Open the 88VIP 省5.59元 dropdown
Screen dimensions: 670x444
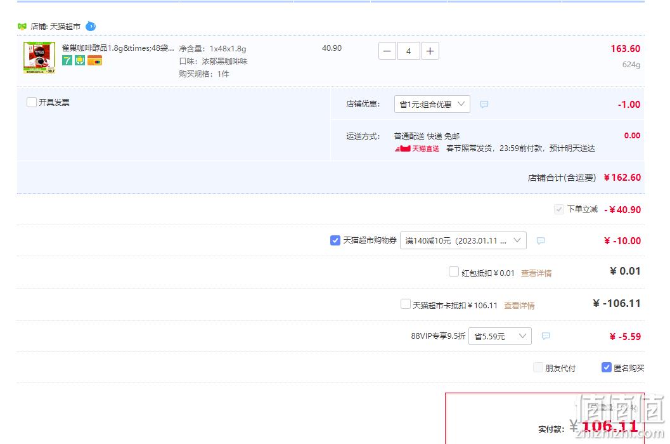500,336
